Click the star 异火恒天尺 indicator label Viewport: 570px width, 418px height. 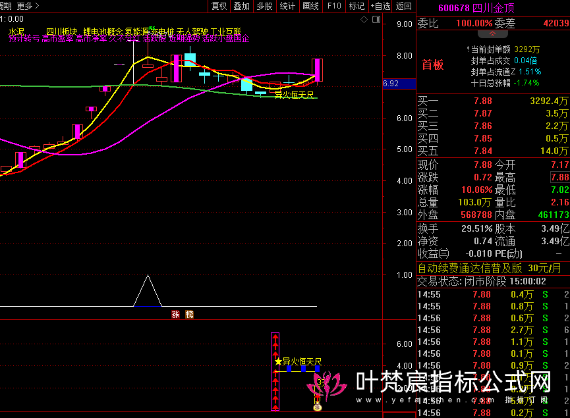point(298,361)
